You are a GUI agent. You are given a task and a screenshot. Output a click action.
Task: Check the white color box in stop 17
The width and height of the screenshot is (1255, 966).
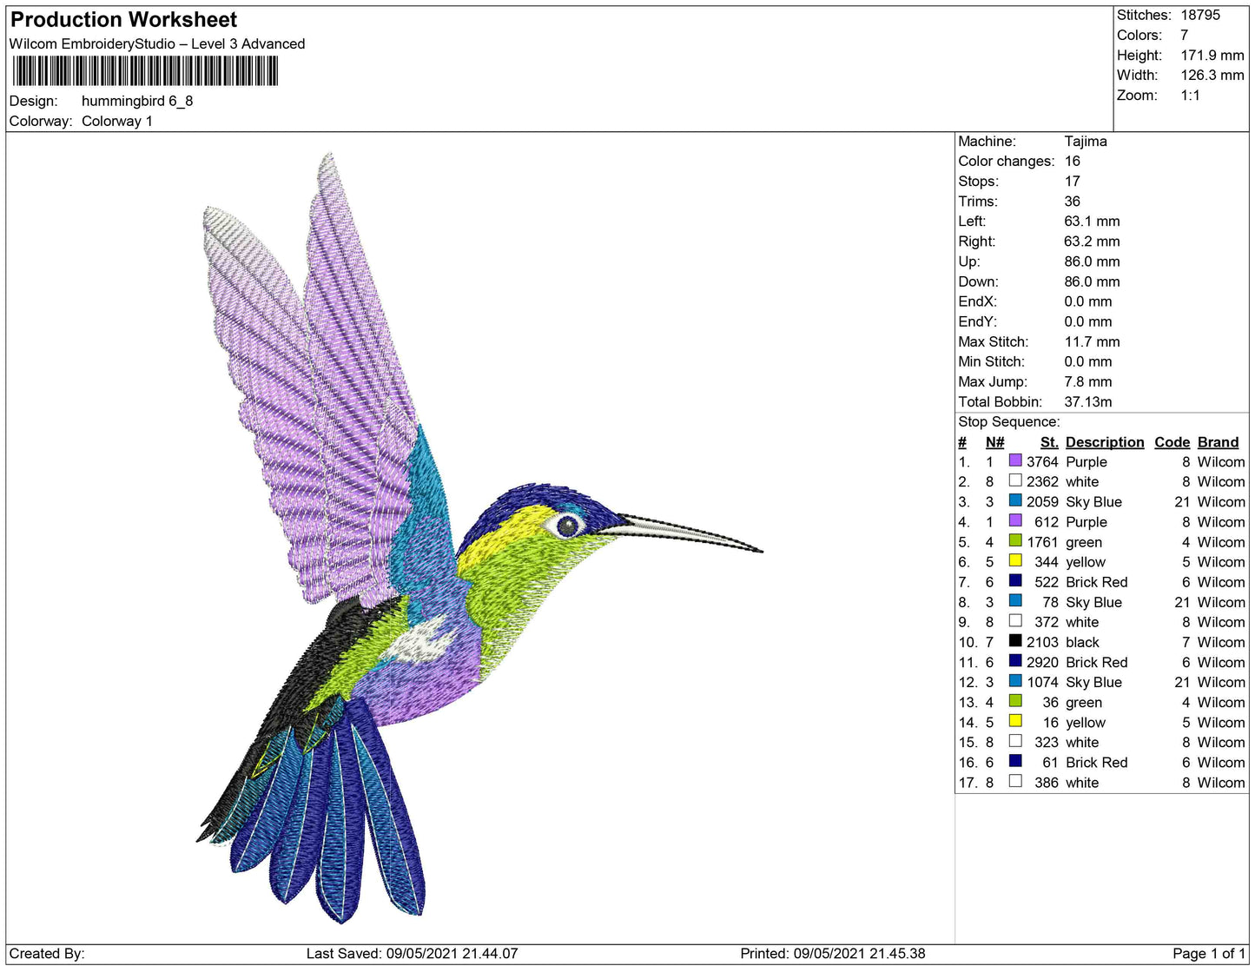(1014, 782)
